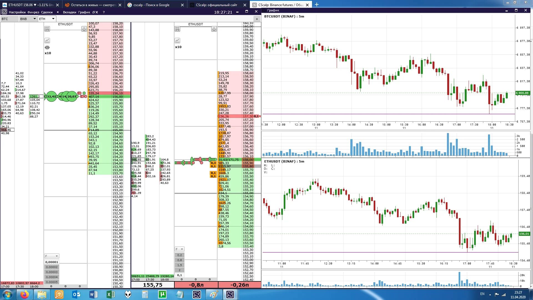
Task: Select the 1,5 volume preset
Action: click(x=180, y=265)
